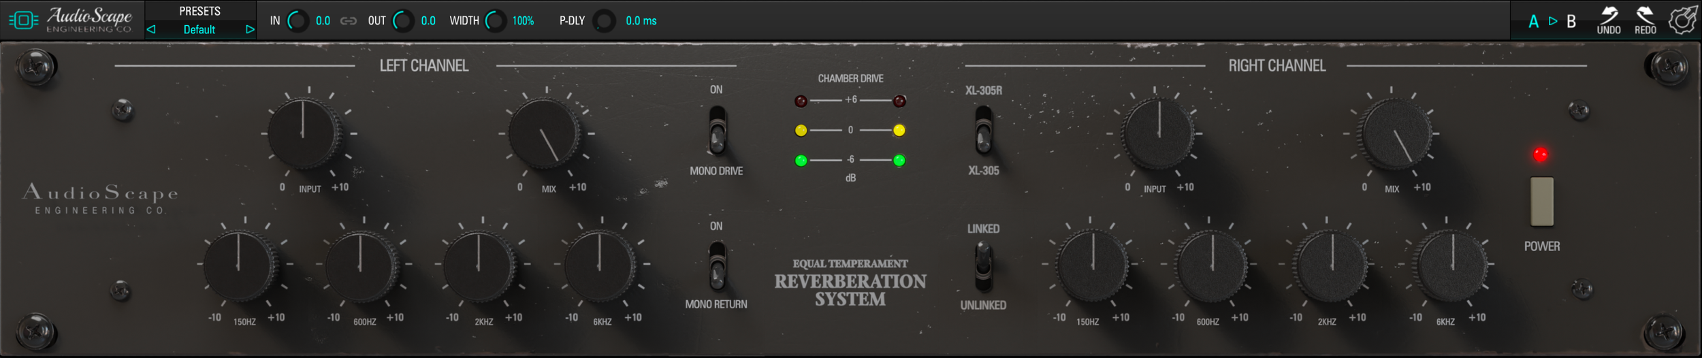Click the CHAMBER DRIVE label

click(x=850, y=78)
